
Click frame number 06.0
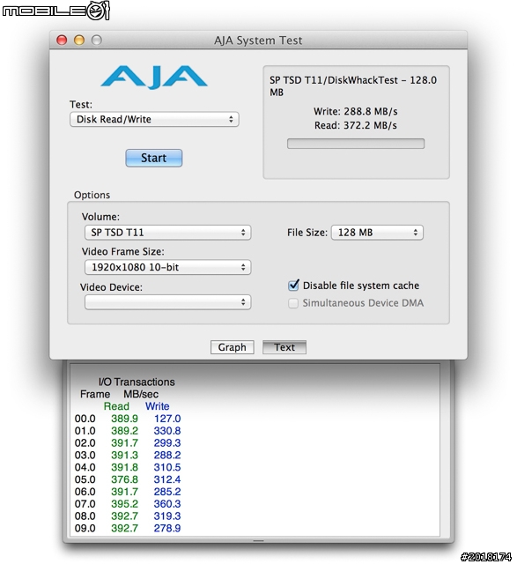point(85,492)
